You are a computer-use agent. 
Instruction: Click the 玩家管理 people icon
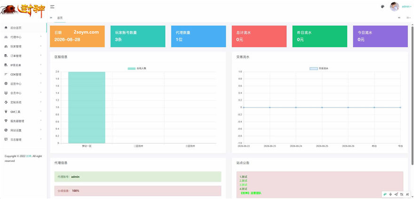tap(6, 46)
